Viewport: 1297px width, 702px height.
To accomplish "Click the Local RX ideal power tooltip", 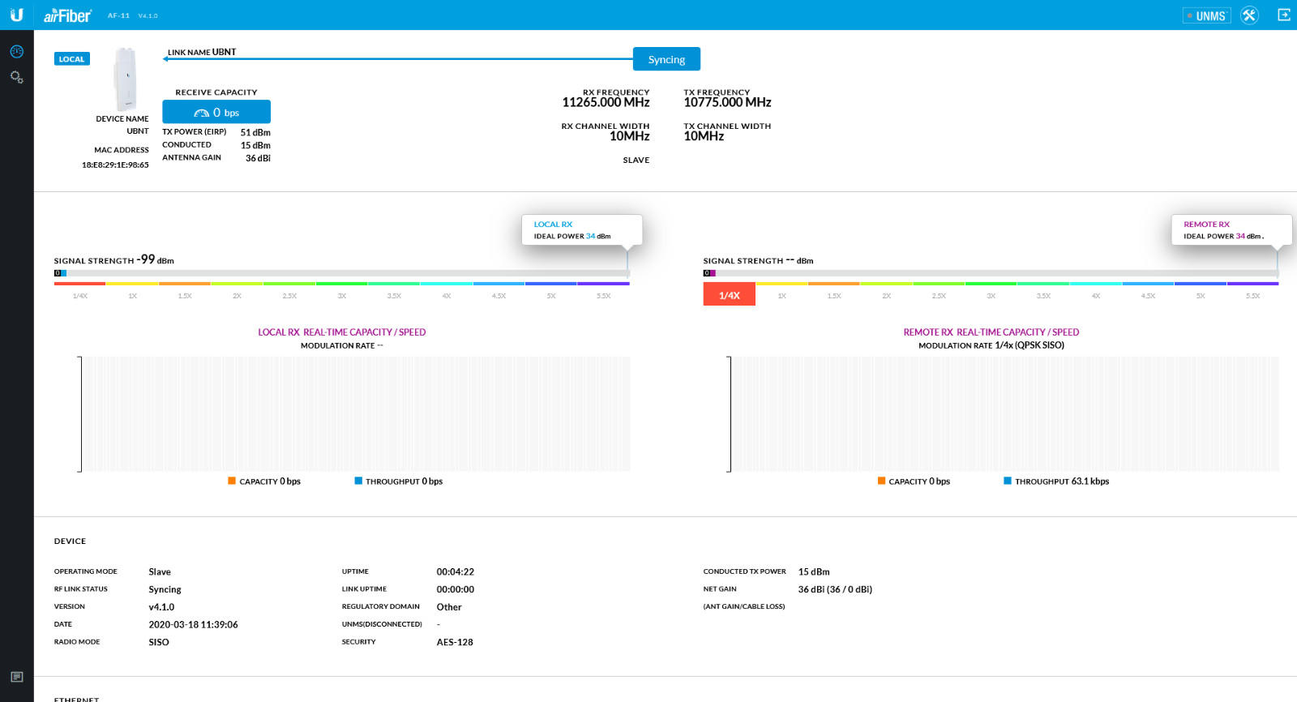I will tap(581, 230).
